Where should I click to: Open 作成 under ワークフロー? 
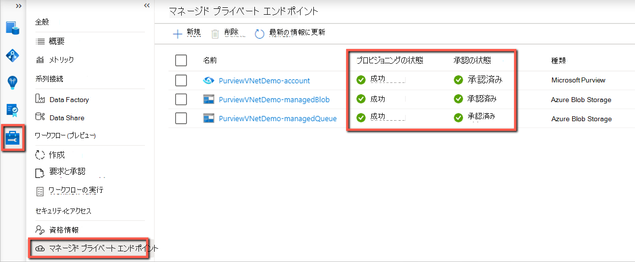pos(57,155)
